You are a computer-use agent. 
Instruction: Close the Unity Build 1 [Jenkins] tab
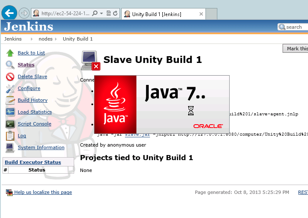tap(201, 14)
